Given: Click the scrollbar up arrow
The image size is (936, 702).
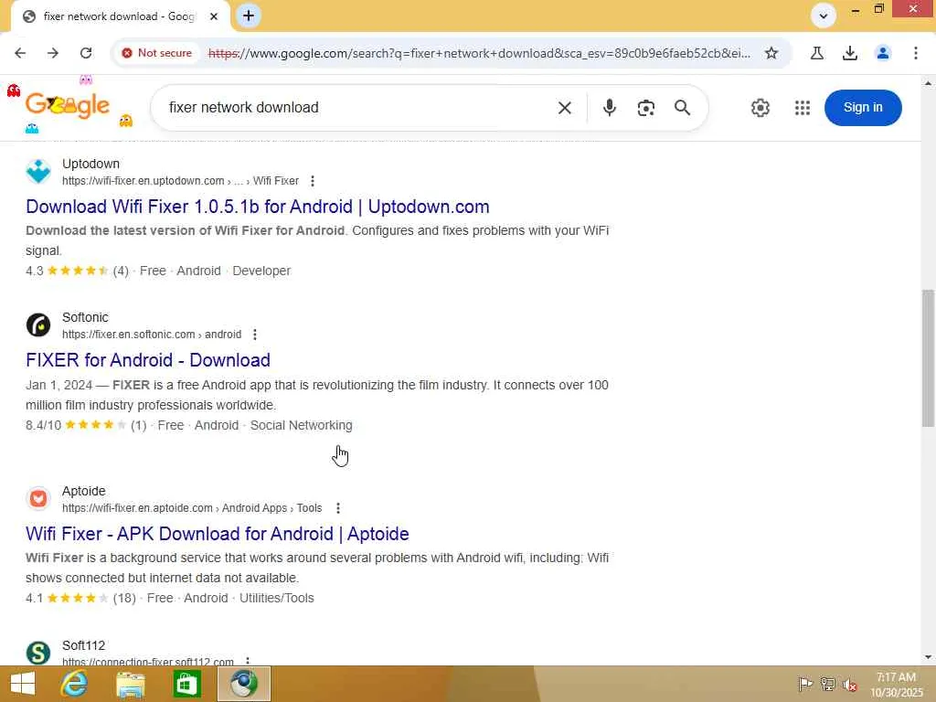Looking at the screenshot, I should tap(928, 83).
